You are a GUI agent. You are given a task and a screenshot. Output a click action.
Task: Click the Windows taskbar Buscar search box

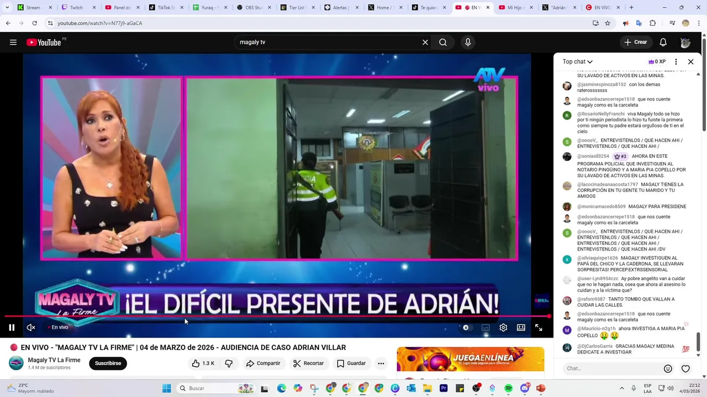217,388
